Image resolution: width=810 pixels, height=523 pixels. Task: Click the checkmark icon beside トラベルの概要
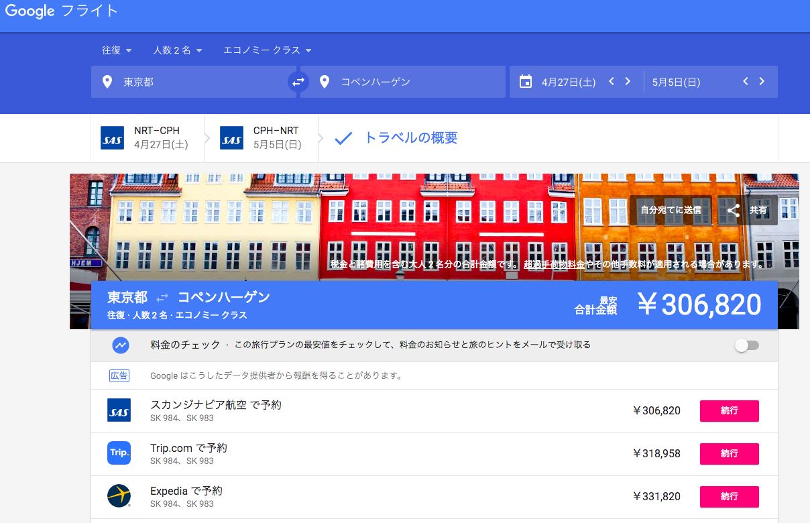coord(343,138)
